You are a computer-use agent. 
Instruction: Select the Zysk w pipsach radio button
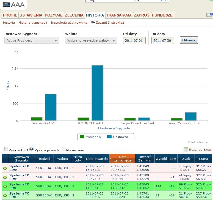pos(32,149)
